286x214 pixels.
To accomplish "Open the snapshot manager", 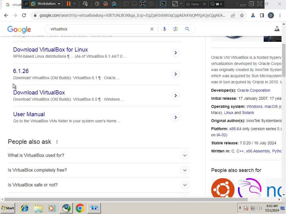I will point(114,4).
